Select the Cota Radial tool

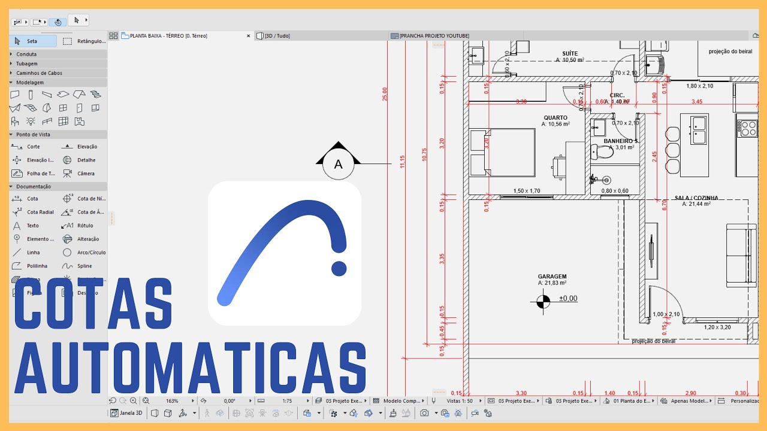33,212
